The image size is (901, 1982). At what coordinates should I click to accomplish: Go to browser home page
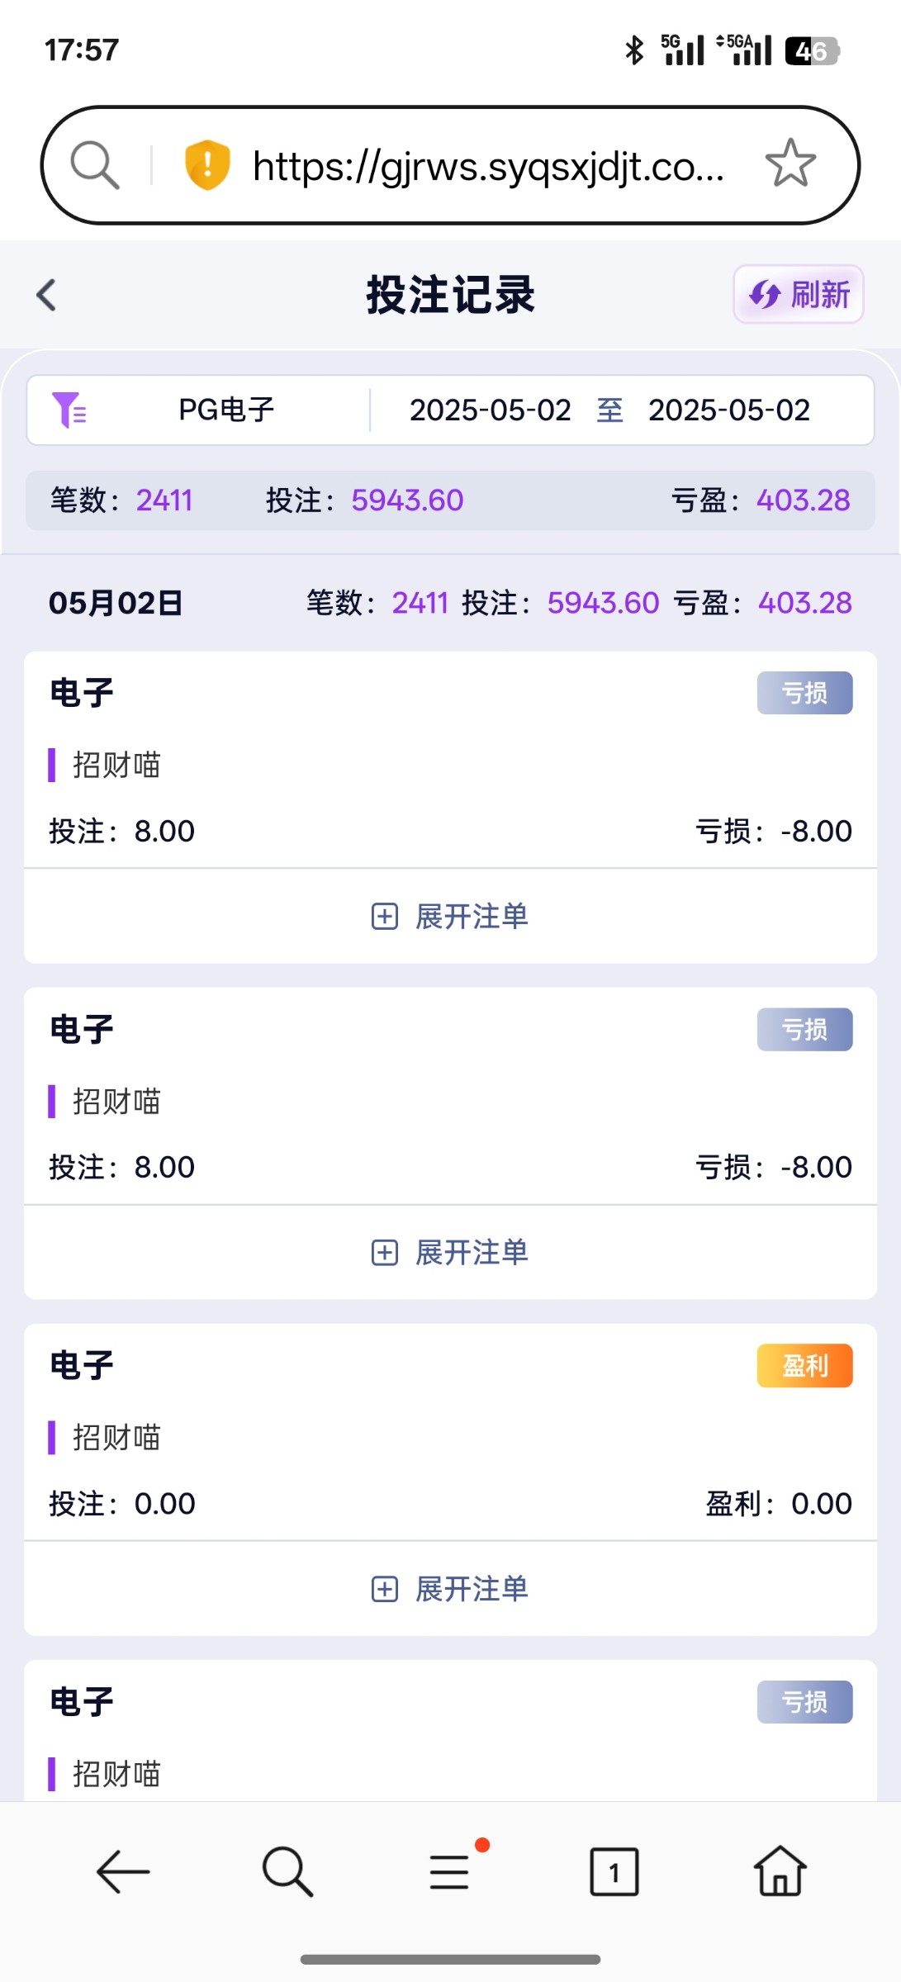(x=780, y=1871)
